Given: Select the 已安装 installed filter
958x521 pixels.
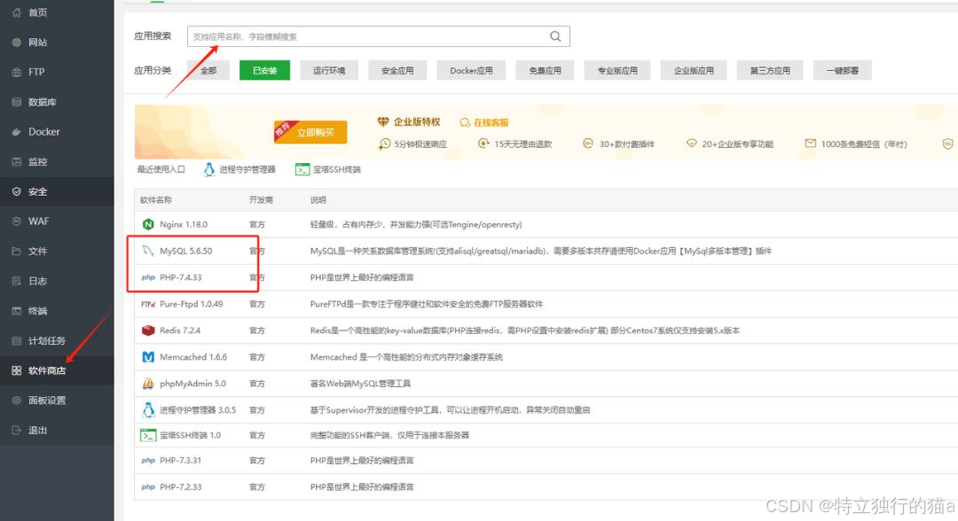Looking at the screenshot, I should point(264,71).
